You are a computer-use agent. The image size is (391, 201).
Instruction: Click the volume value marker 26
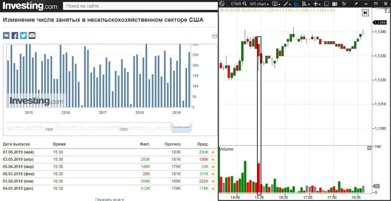tap(377, 186)
